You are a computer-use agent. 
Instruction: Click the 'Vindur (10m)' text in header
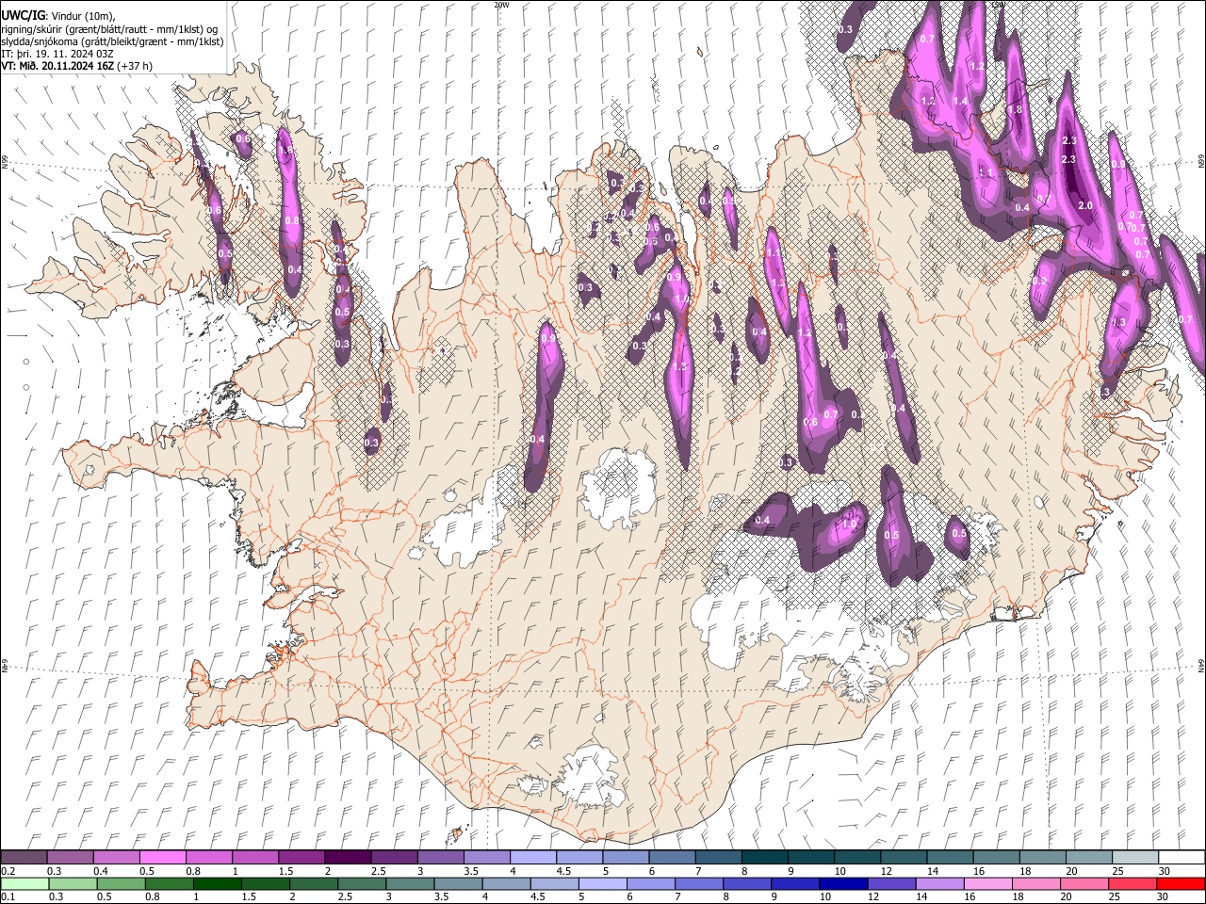[x=83, y=16]
